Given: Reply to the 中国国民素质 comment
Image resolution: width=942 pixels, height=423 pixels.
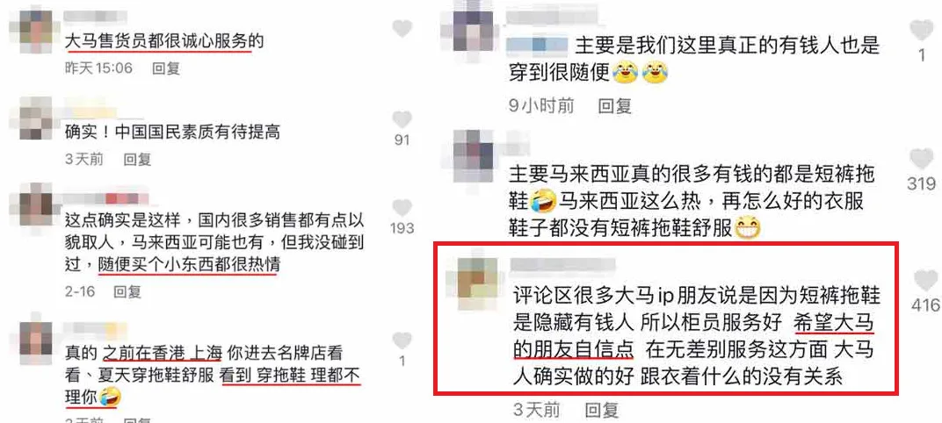Looking at the screenshot, I should (138, 159).
